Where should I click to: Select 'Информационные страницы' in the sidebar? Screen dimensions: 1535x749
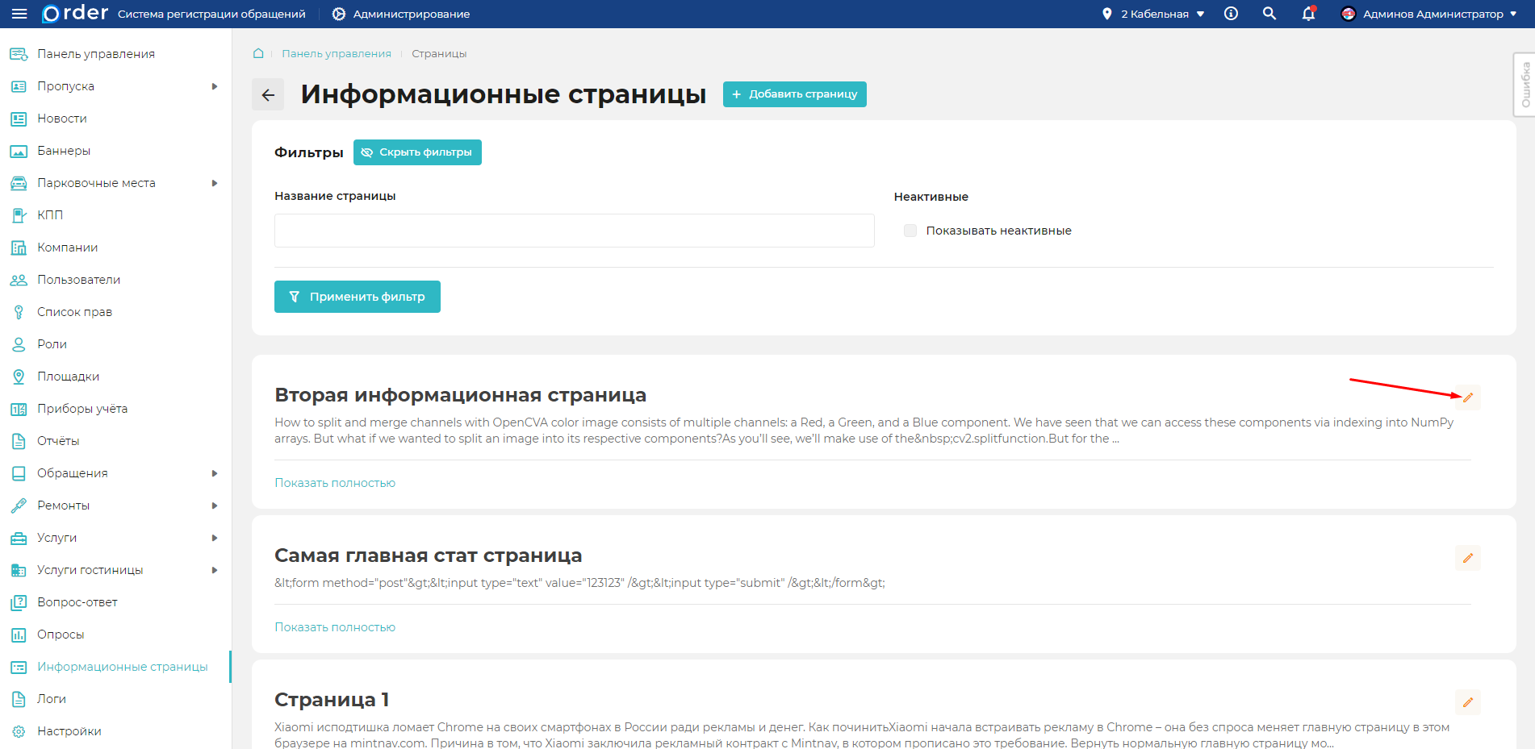tap(121, 667)
